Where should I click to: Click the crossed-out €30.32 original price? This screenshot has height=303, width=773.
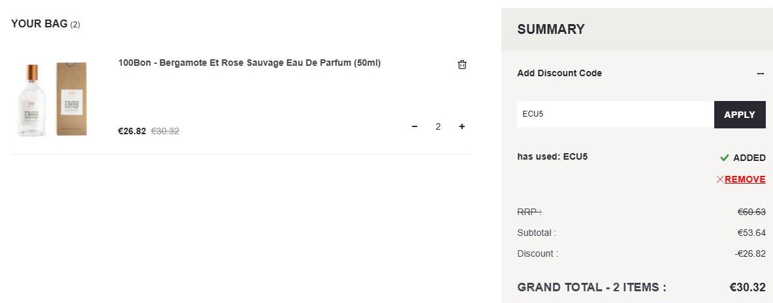coord(165,132)
